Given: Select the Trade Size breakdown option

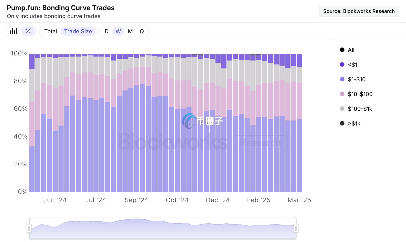Looking at the screenshot, I should point(78,31).
